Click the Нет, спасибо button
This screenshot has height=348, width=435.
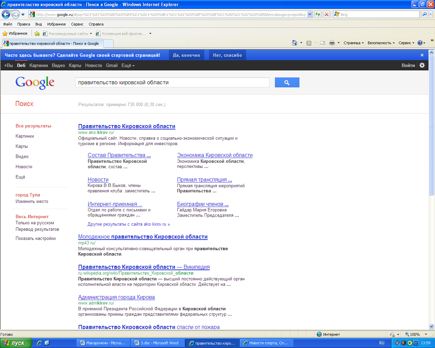(227, 55)
